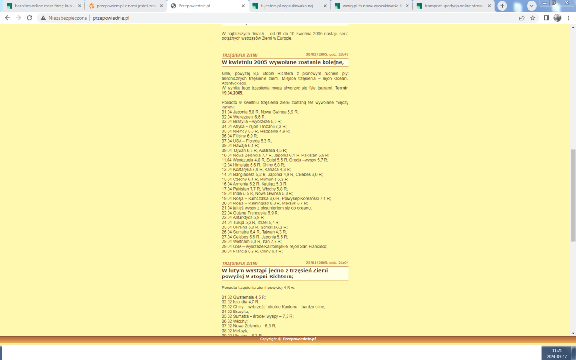576x360 pixels.
Task: Close the Przepowiednie.pl tab
Action: point(243,6)
